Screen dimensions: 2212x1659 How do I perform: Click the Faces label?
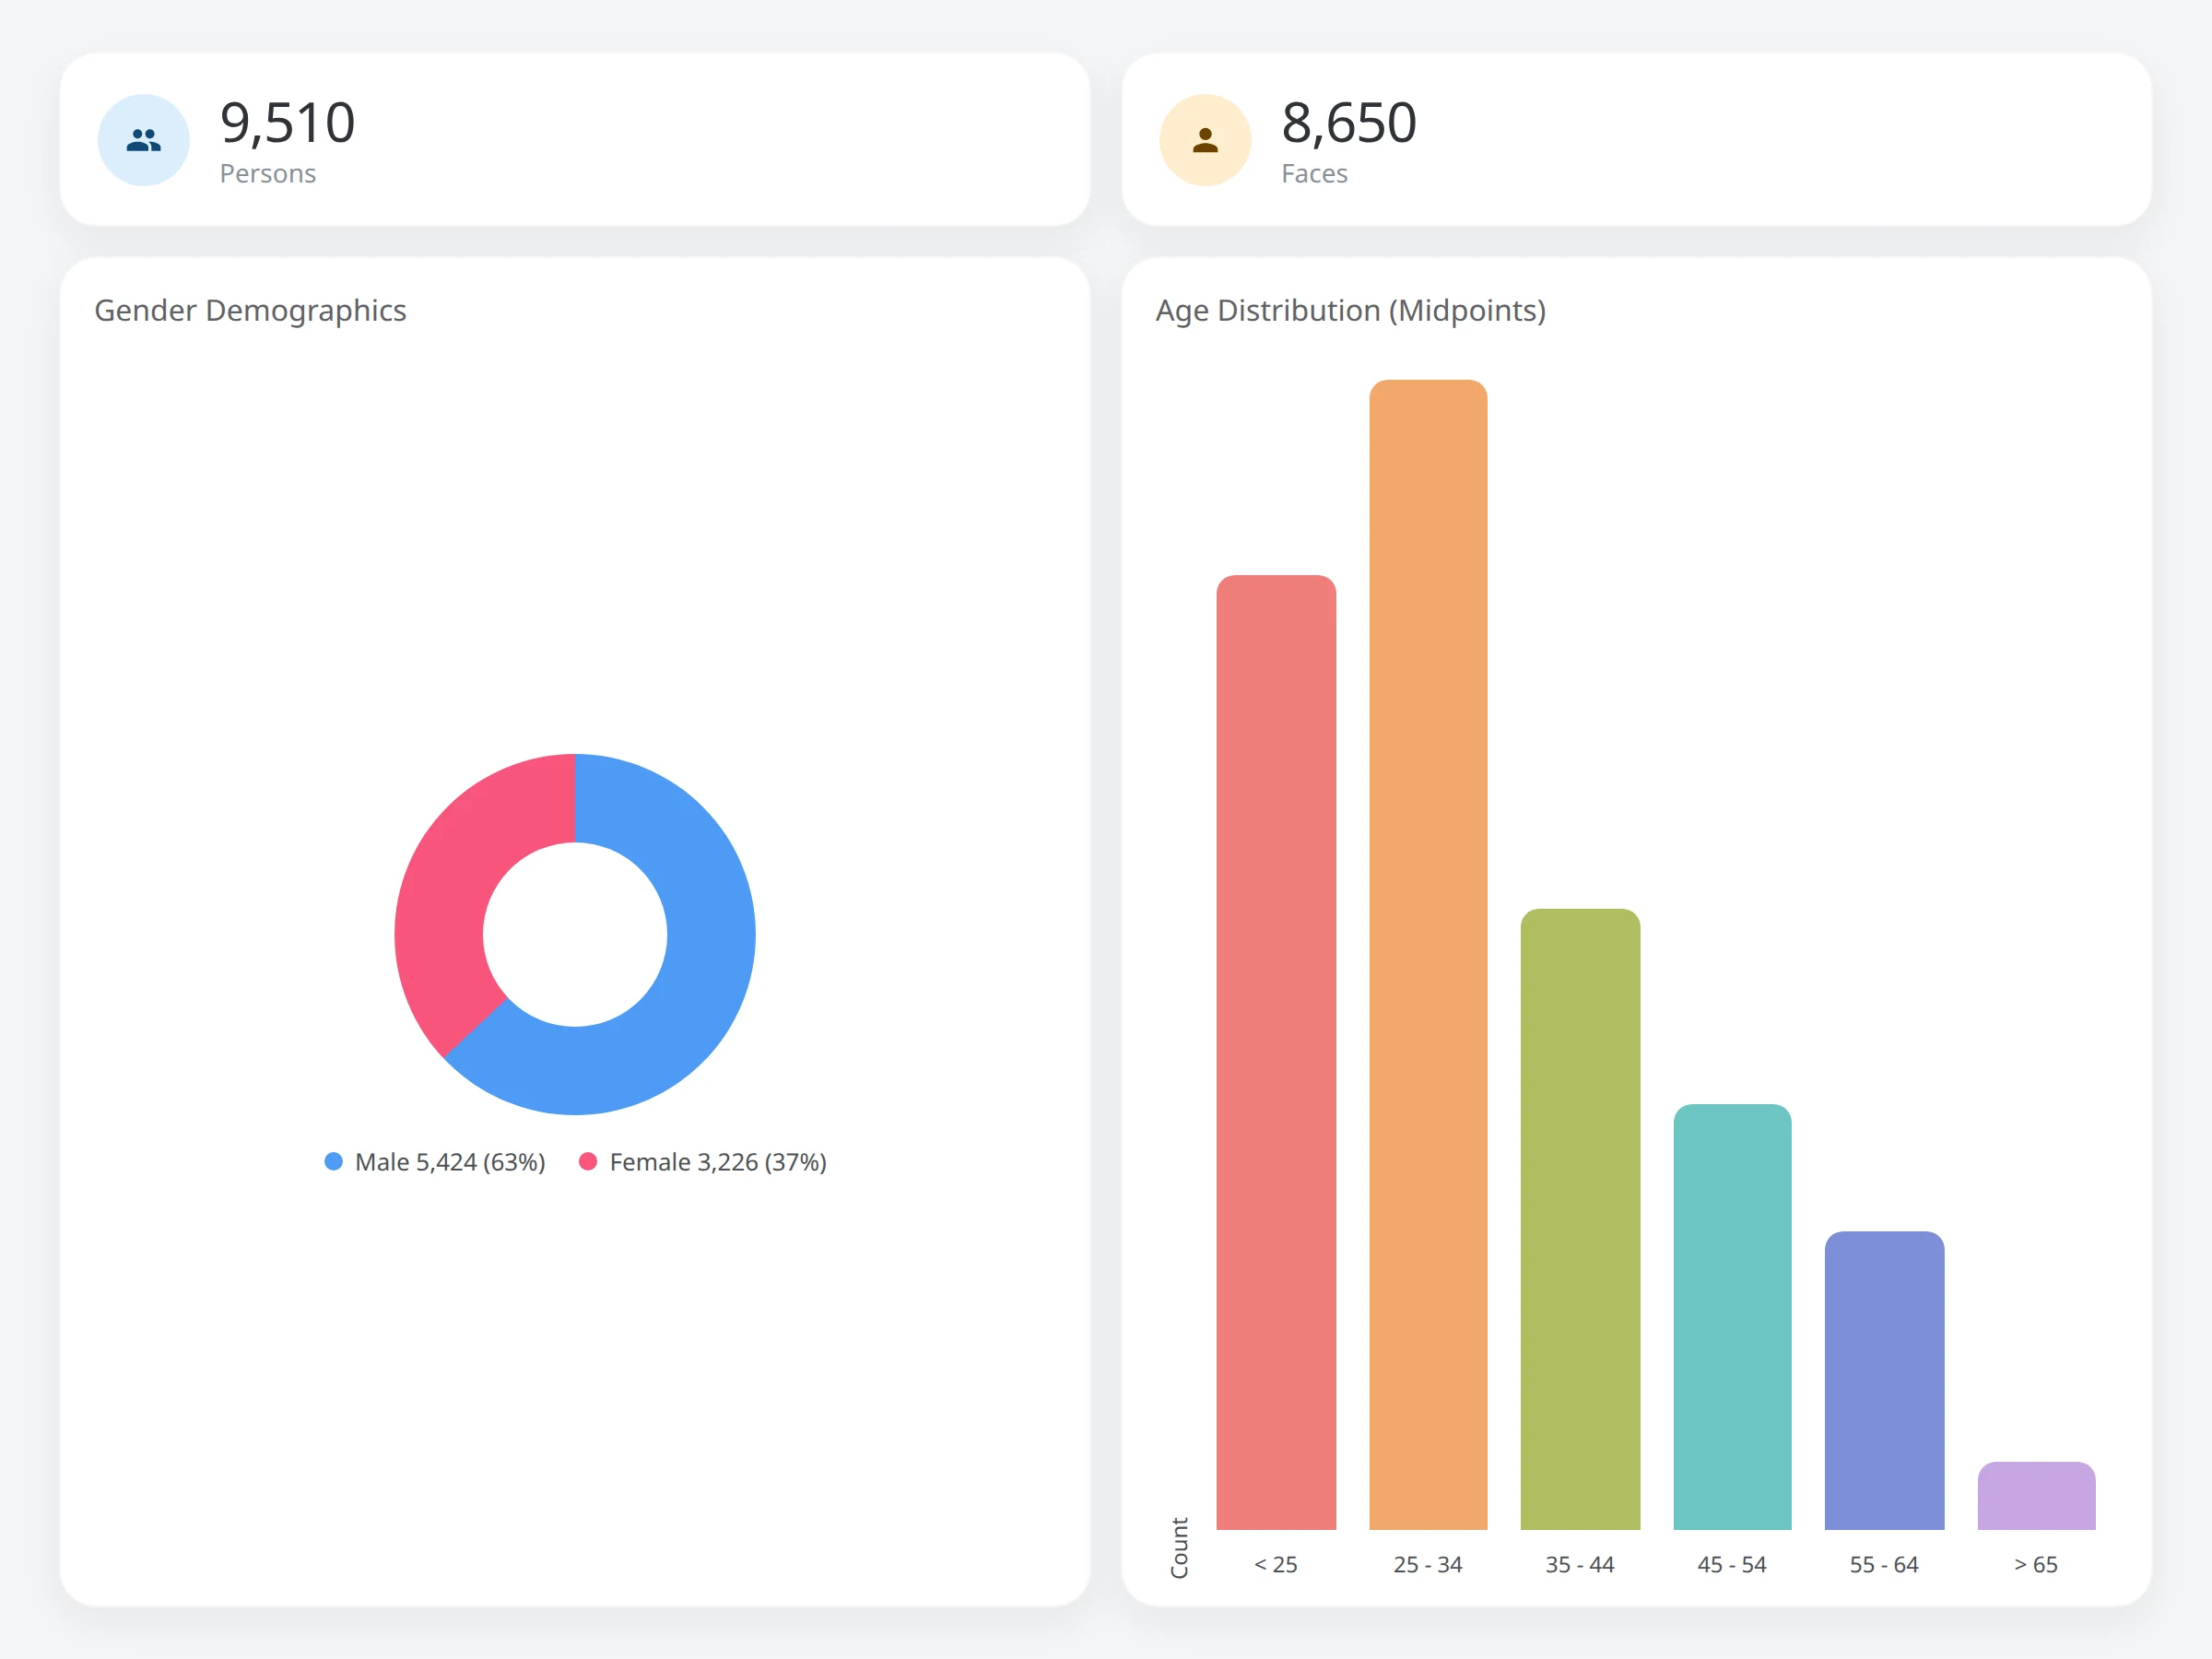[1315, 174]
